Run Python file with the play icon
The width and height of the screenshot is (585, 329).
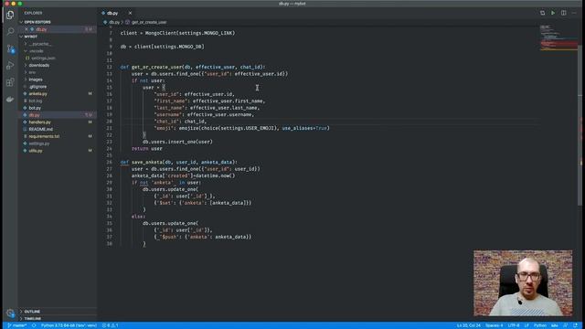click(x=553, y=13)
